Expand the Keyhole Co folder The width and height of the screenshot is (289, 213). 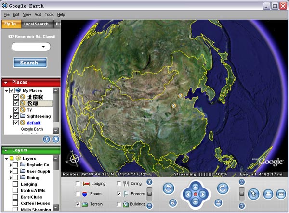click(11, 165)
